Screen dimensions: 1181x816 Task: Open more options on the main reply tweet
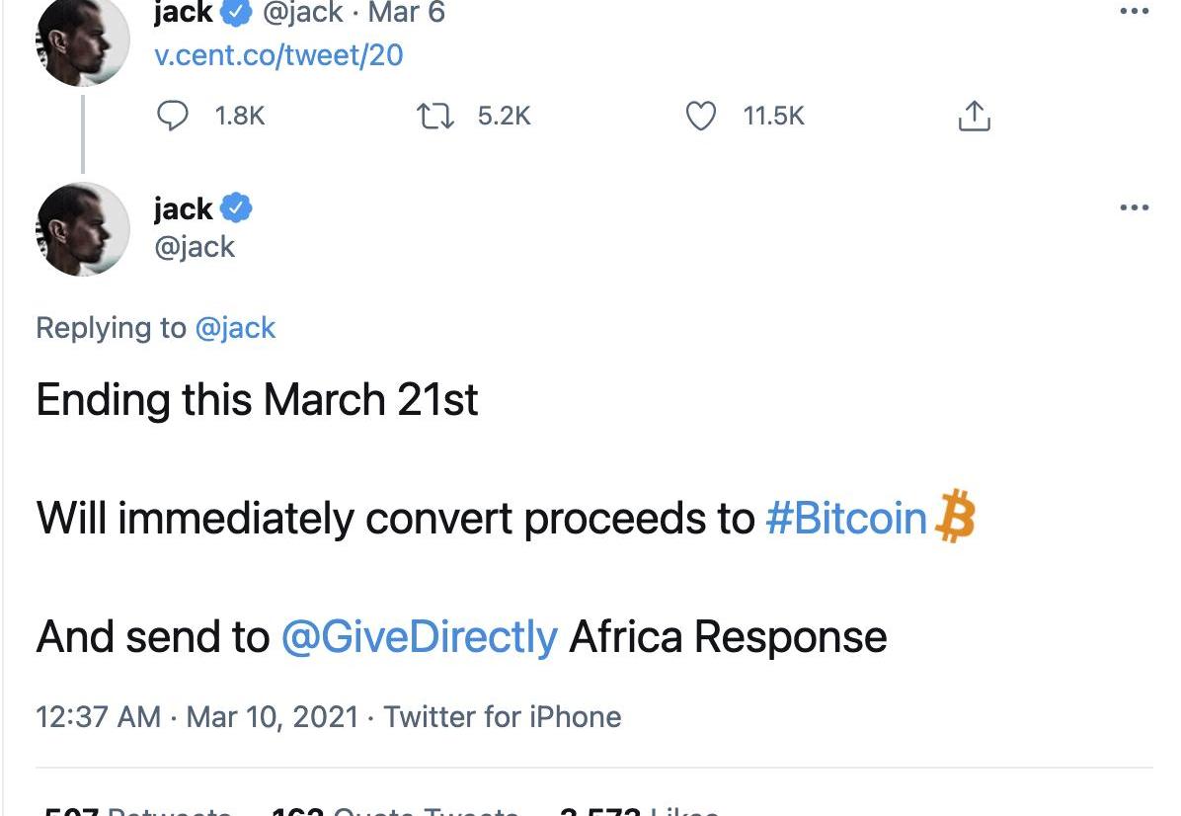coord(1135,207)
